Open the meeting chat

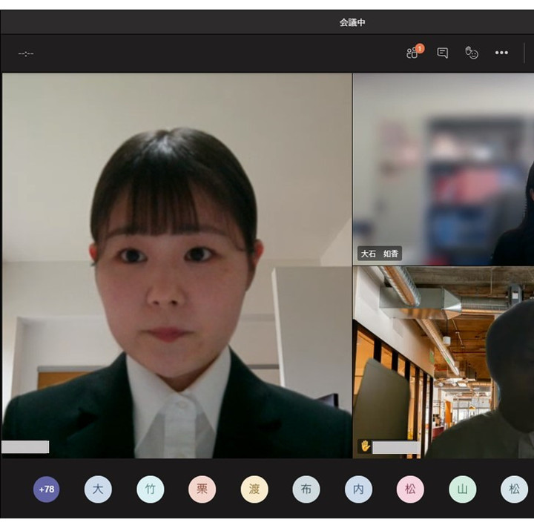443,53
